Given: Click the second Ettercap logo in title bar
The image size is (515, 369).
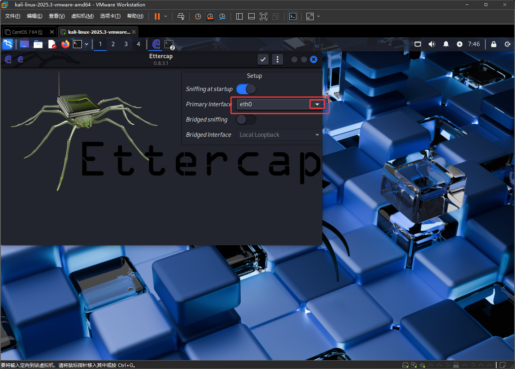Looking at the screenshot, I should (x=20, y=59).
